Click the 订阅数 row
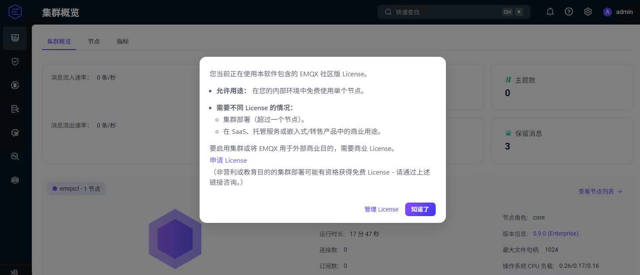The width and height of the screenshot is (640, 275). pyautogui.click(x=333, y=266)
